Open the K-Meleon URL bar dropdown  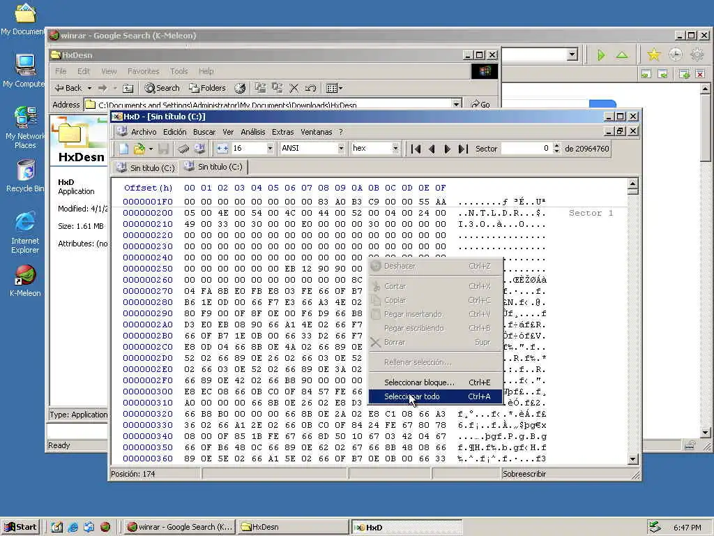click(572, 55)
